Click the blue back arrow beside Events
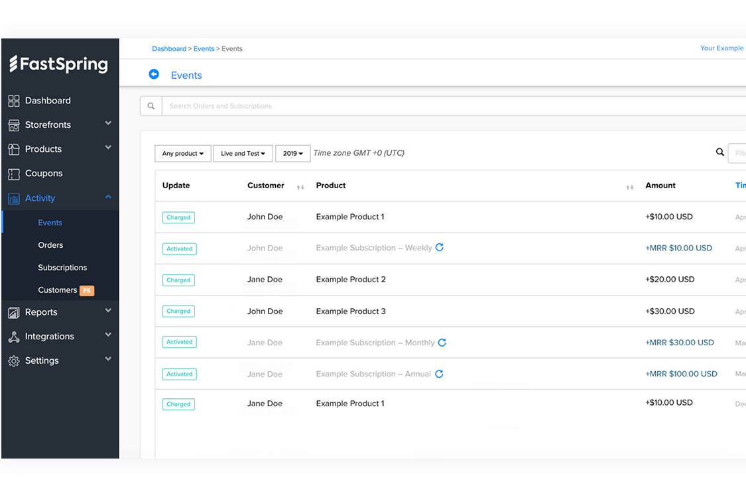The image size is (746, 497). [154, 74]
